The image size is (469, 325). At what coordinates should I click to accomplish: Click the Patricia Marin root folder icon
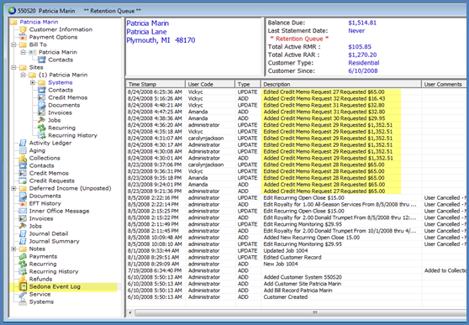point(13,22)
